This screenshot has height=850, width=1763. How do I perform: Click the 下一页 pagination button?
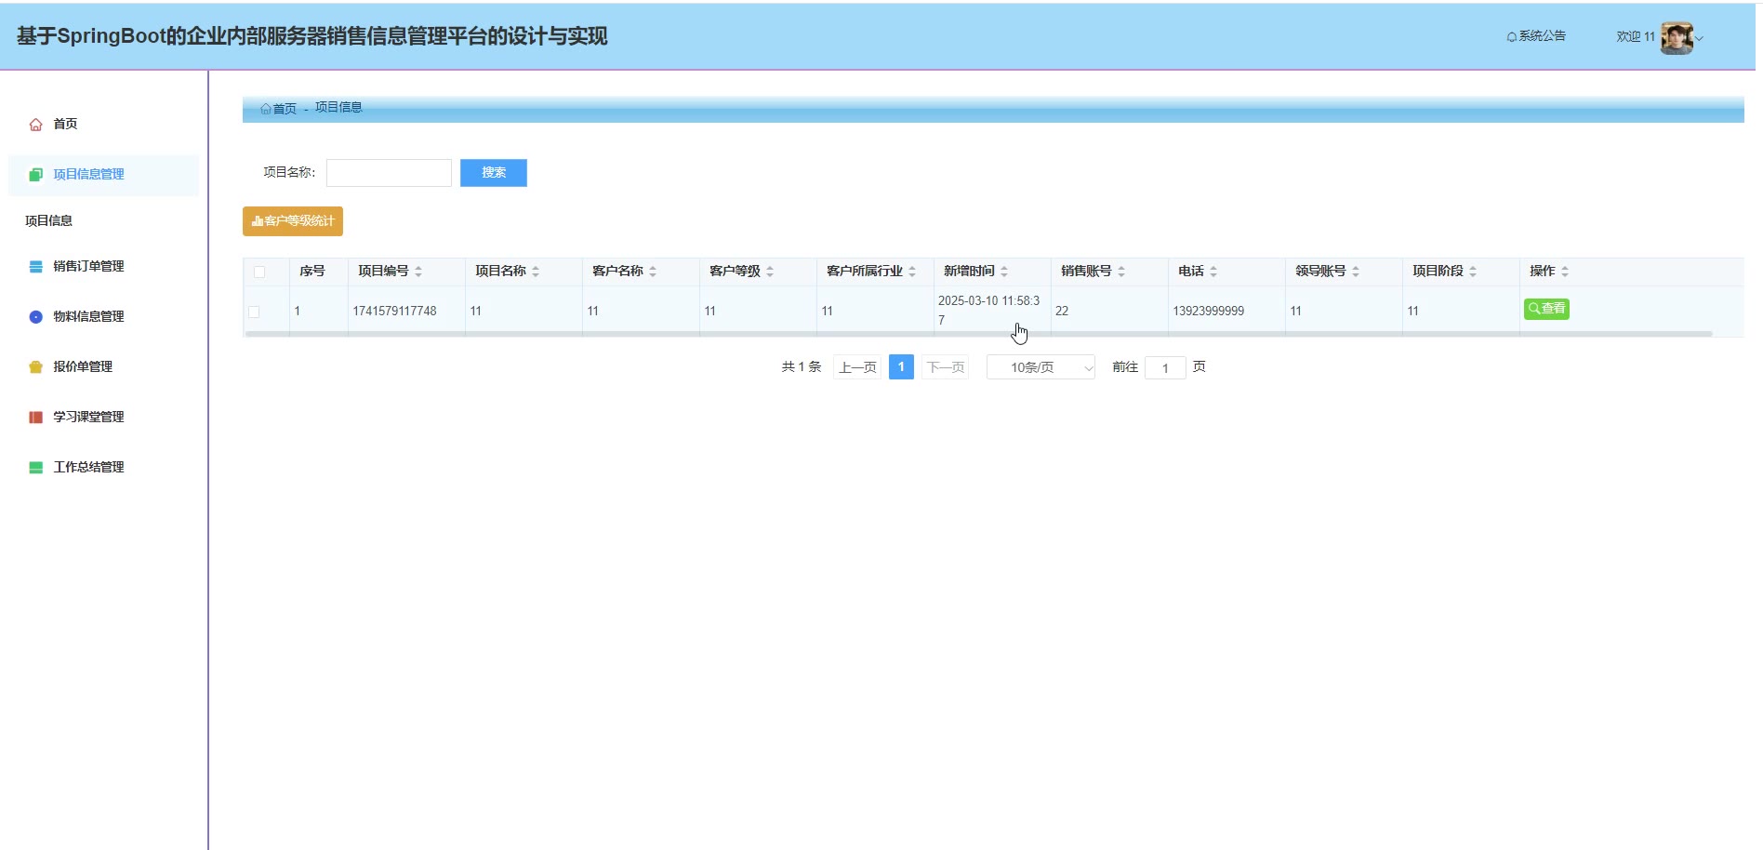click(x=946, y=367)
